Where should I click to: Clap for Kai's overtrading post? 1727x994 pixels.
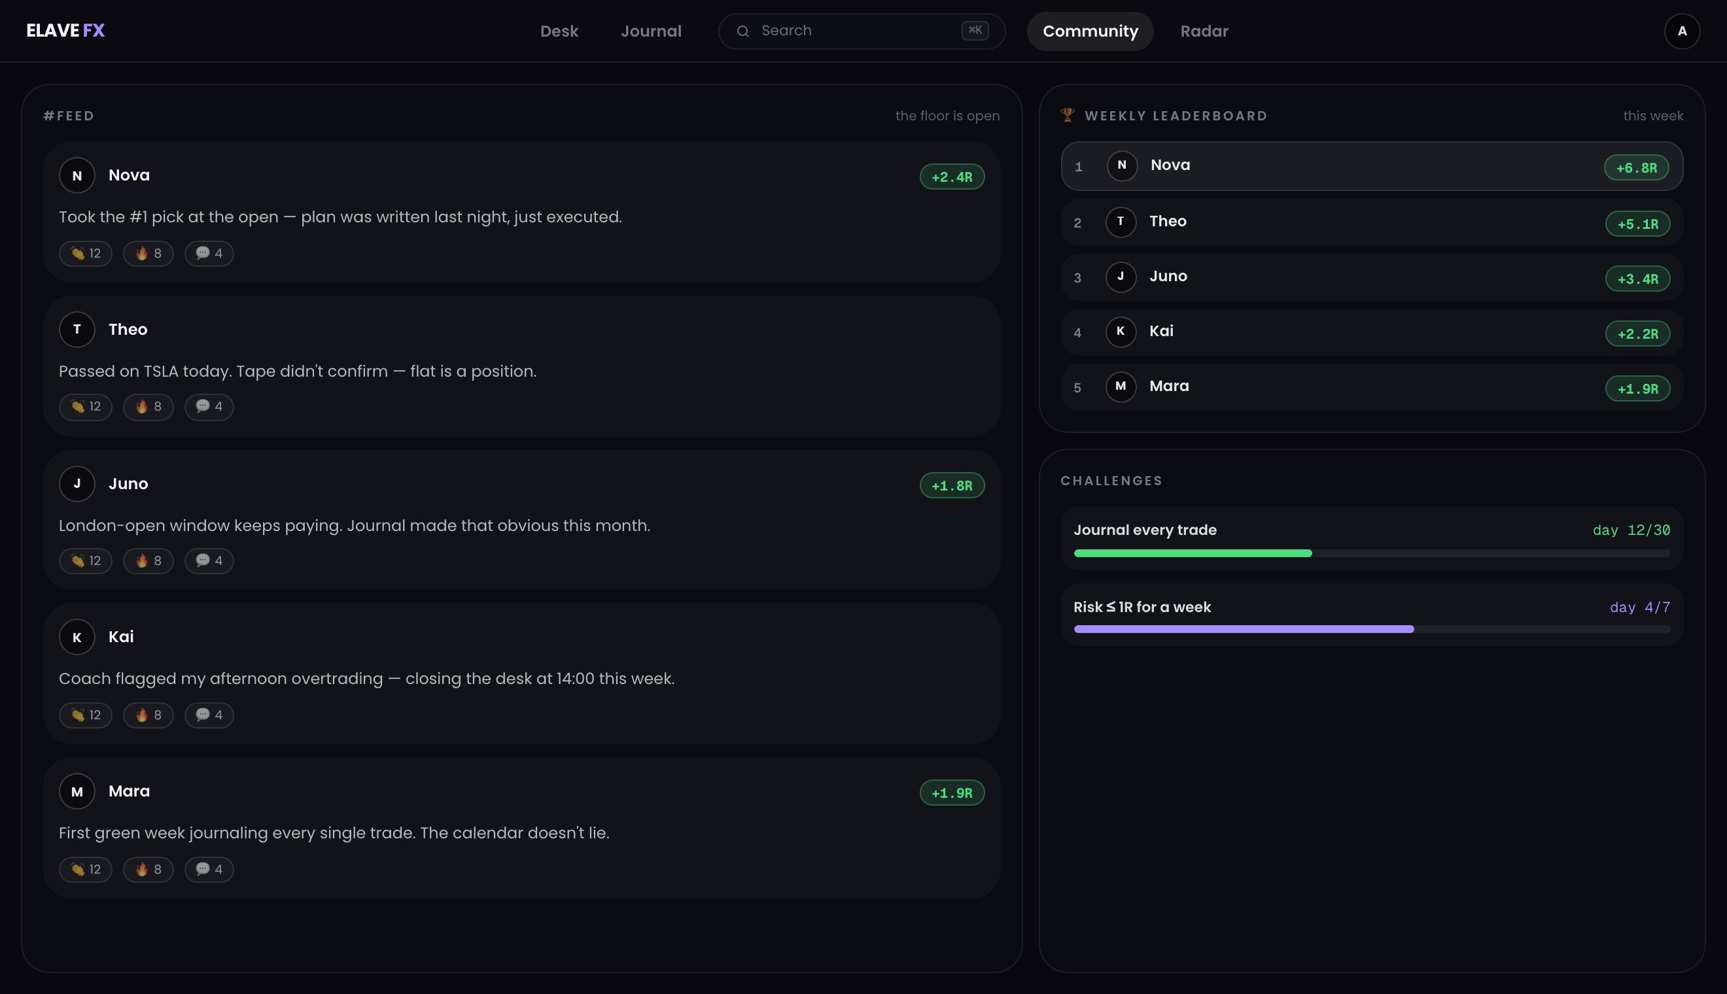click(85, 715)
